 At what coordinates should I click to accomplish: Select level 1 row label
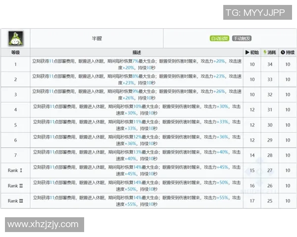15,64
